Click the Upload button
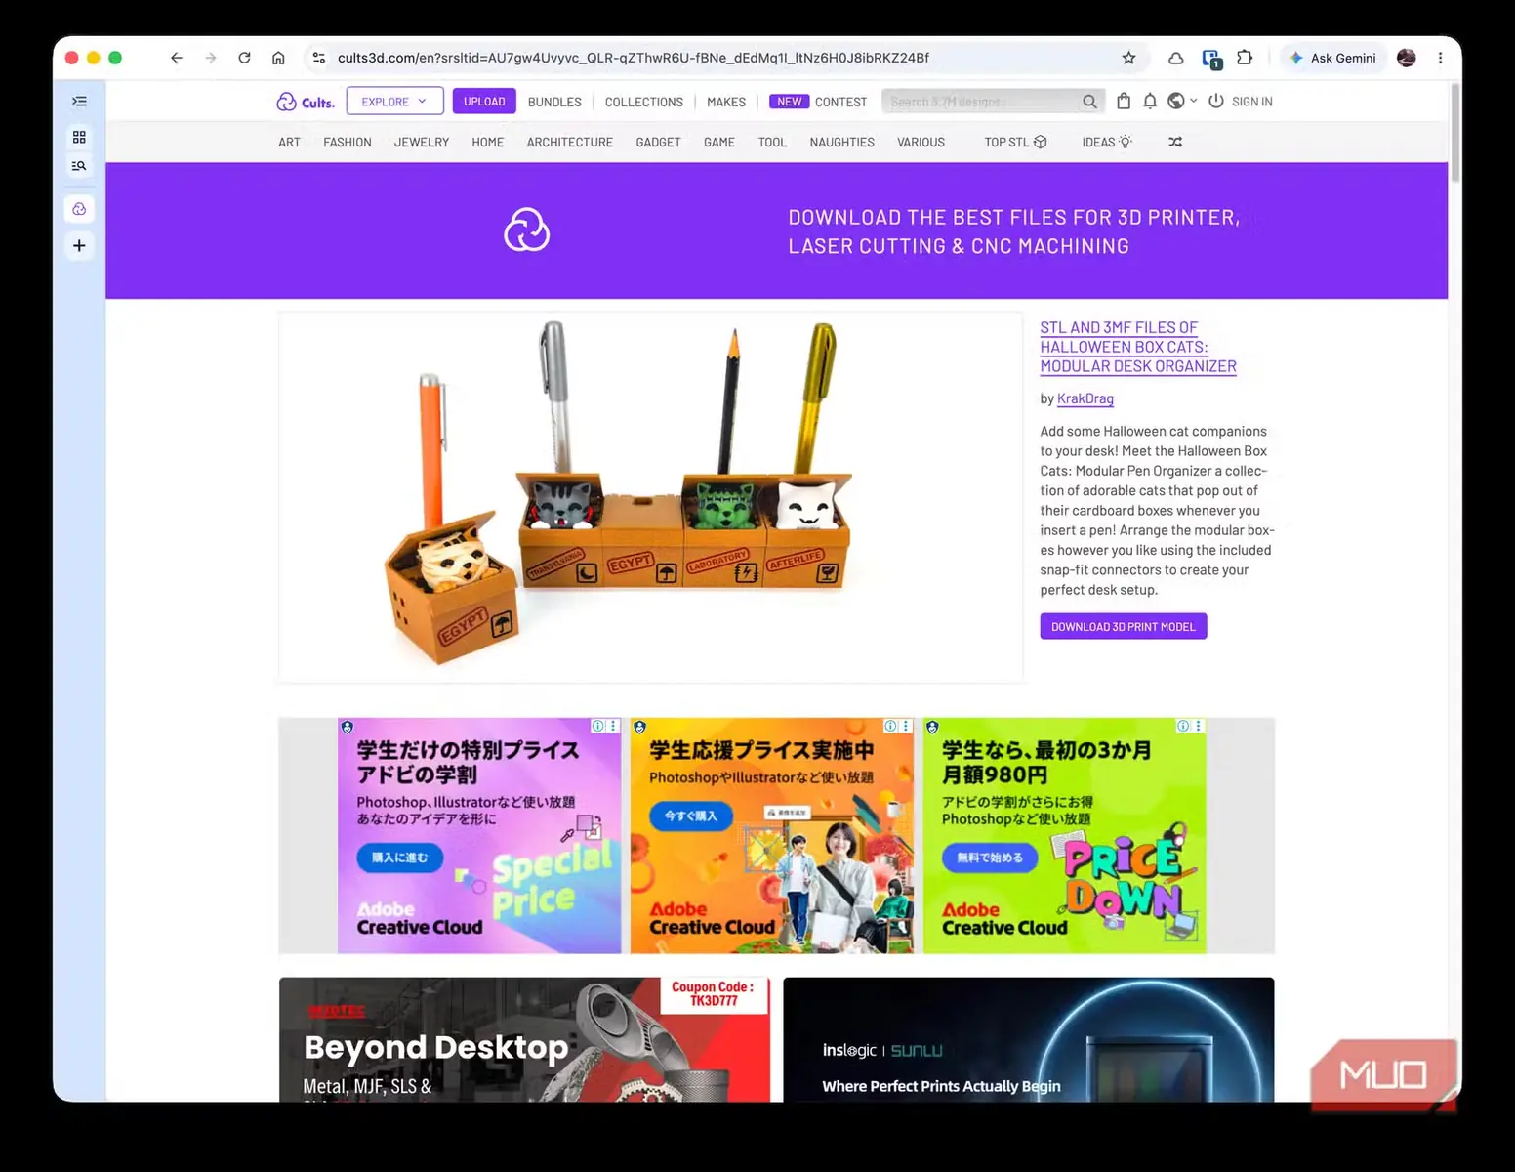 click(484, 101)
